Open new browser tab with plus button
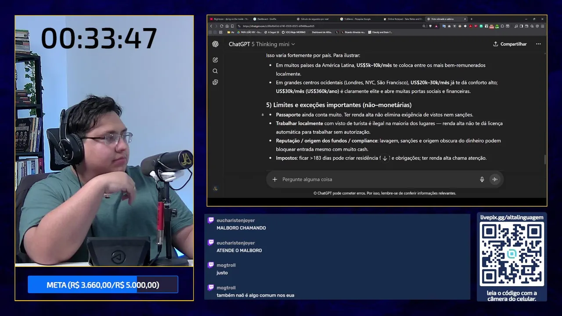The width and height of the screenshot is (562, 316). (472, 19)
